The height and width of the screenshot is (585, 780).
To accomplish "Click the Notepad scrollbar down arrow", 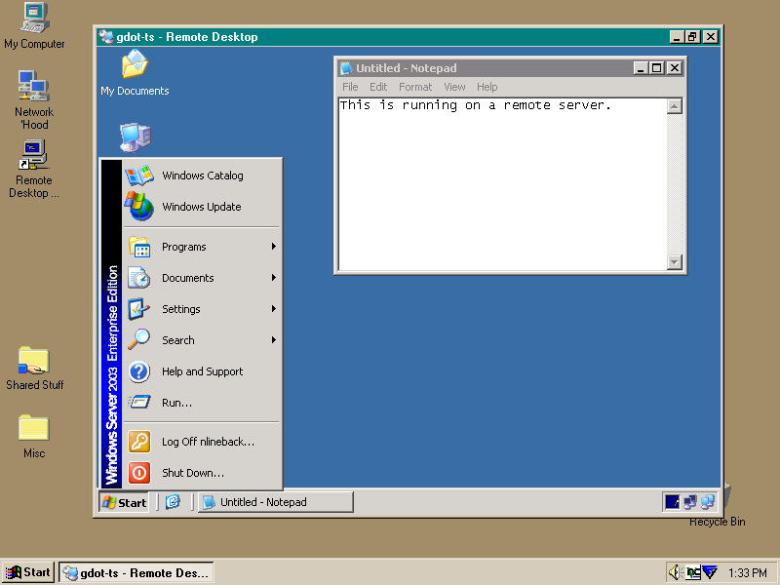I will click(674, 261).
